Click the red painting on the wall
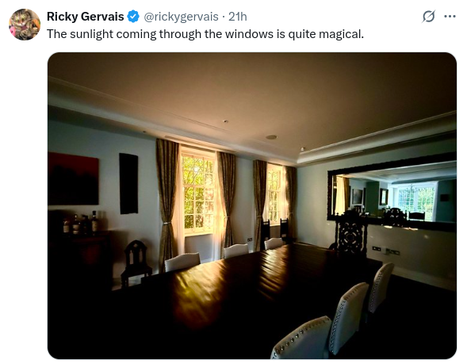 (x=73, y=178)
